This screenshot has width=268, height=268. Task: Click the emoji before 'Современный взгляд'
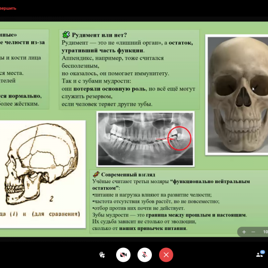(x=96, y=174)
